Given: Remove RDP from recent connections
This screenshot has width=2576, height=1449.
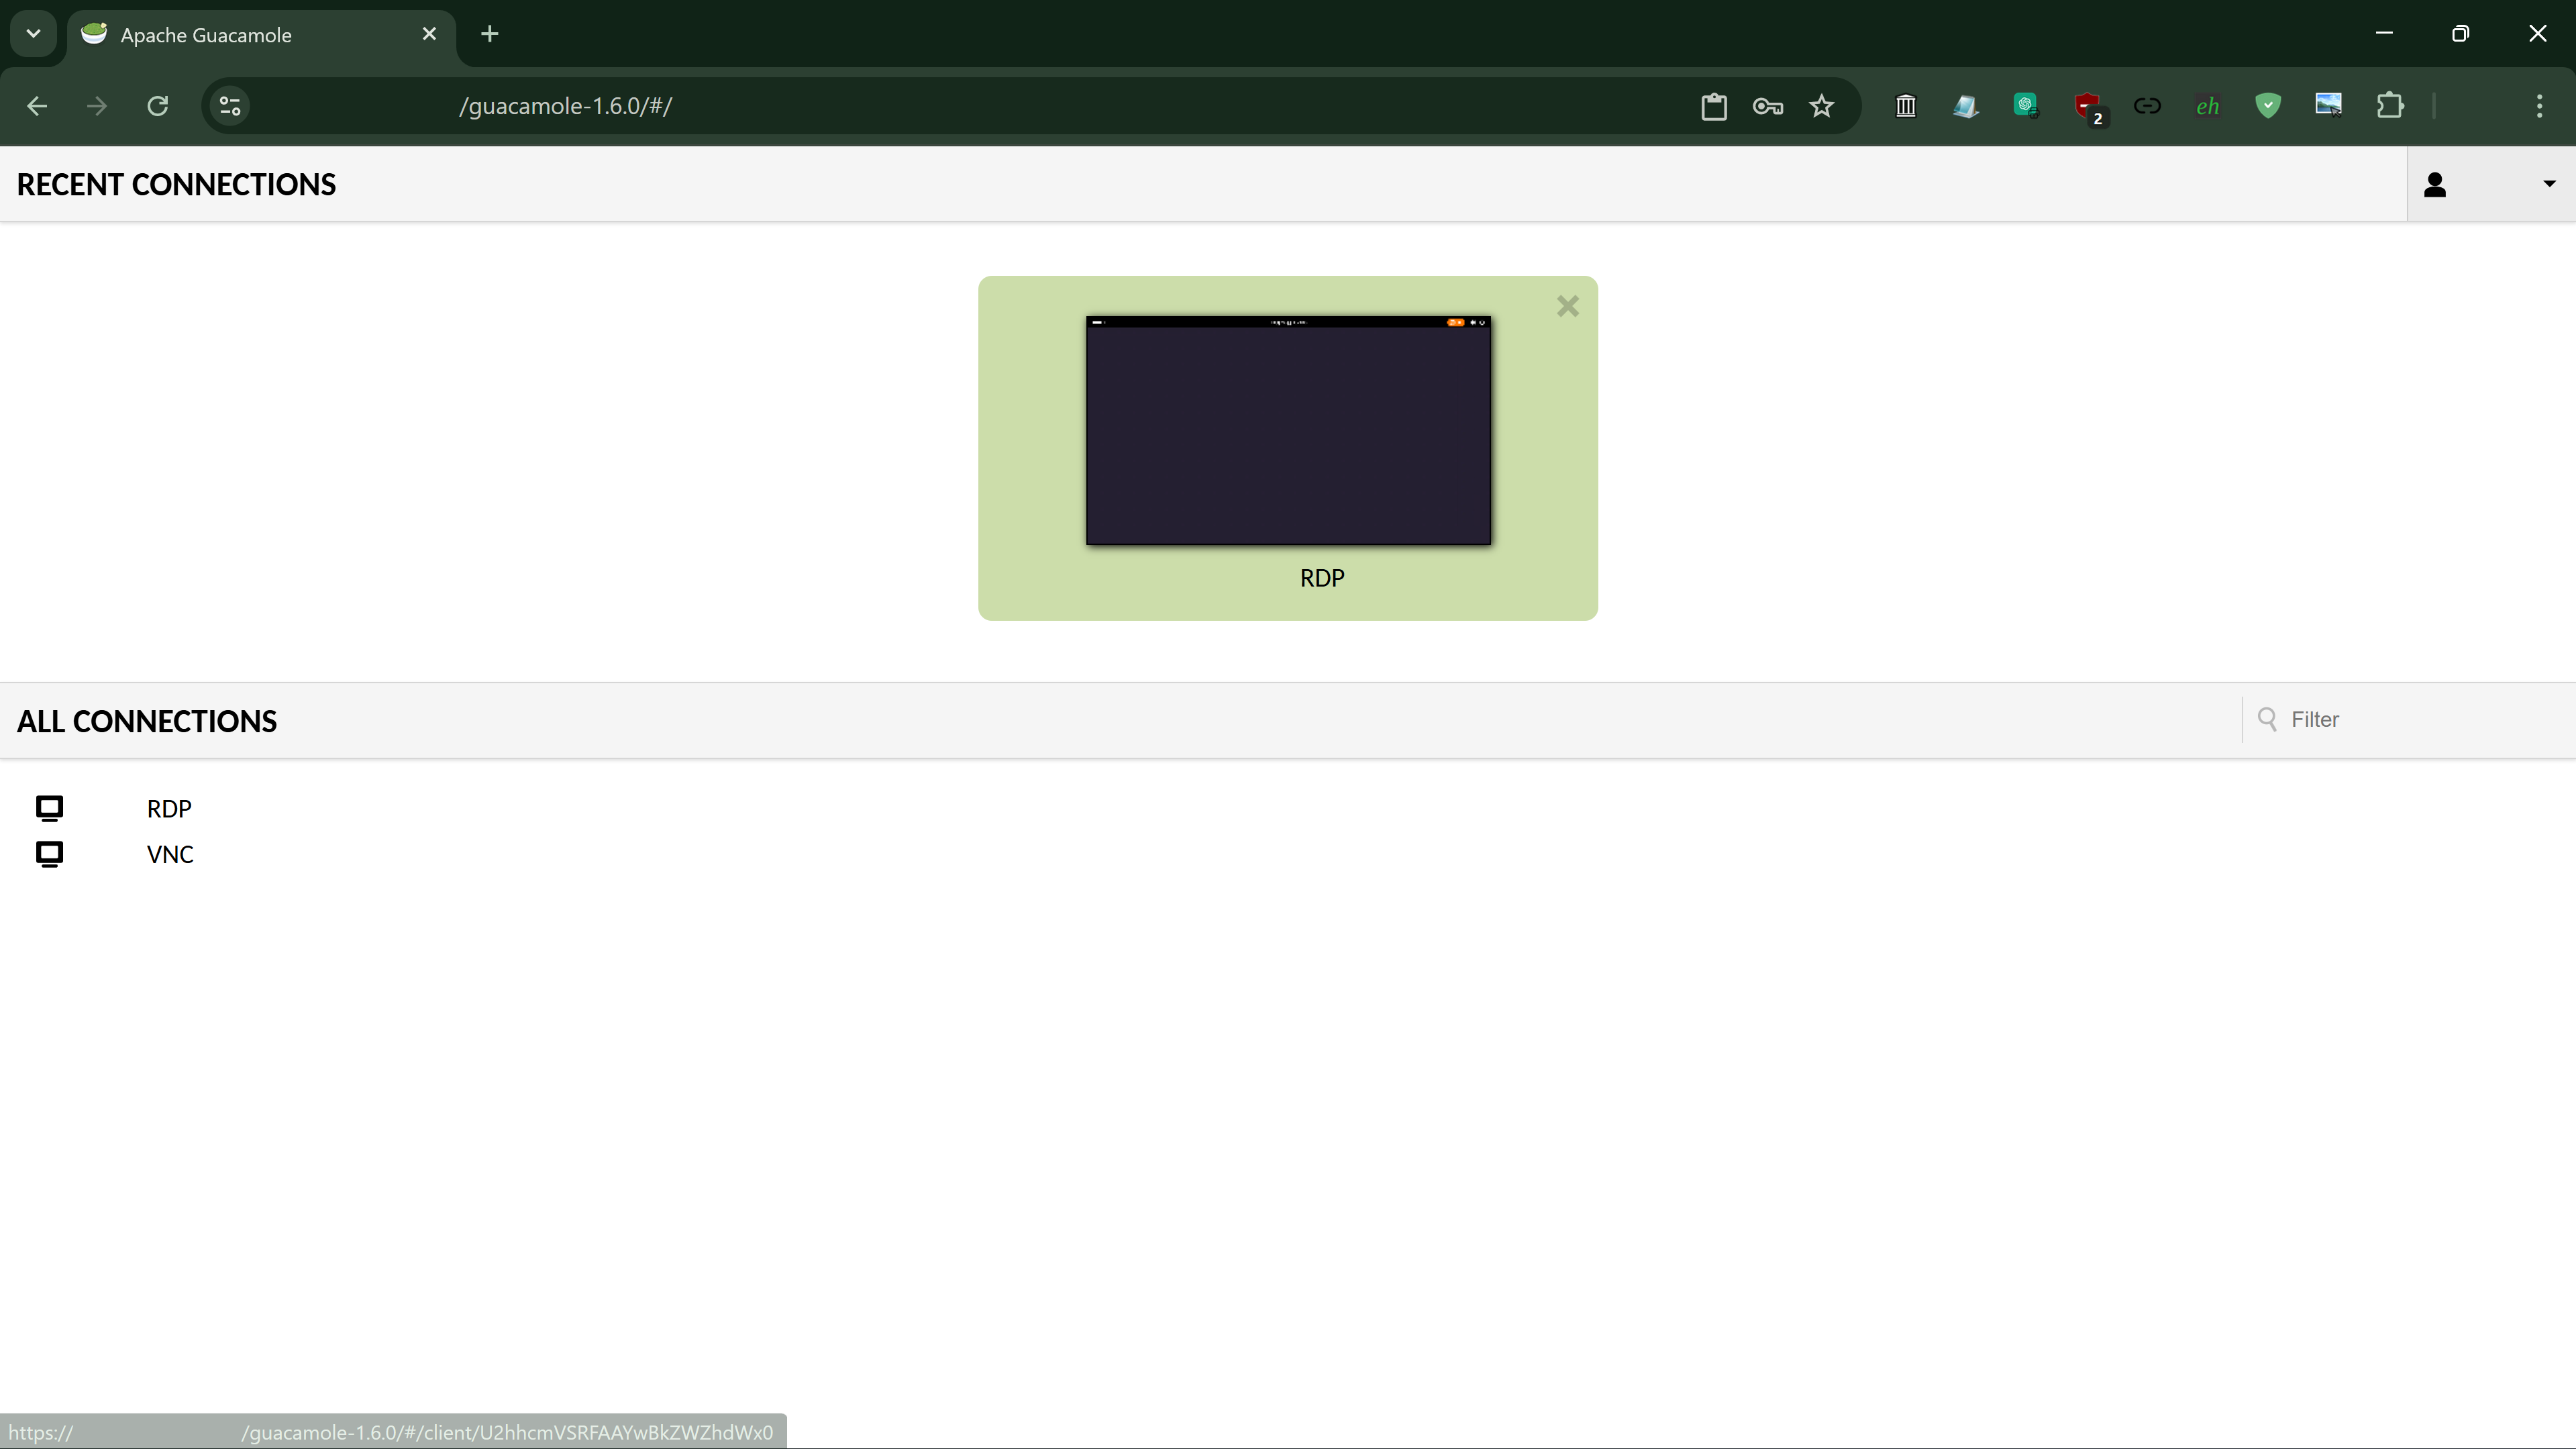Looking at the screenshot, I should click(1567, 306).
